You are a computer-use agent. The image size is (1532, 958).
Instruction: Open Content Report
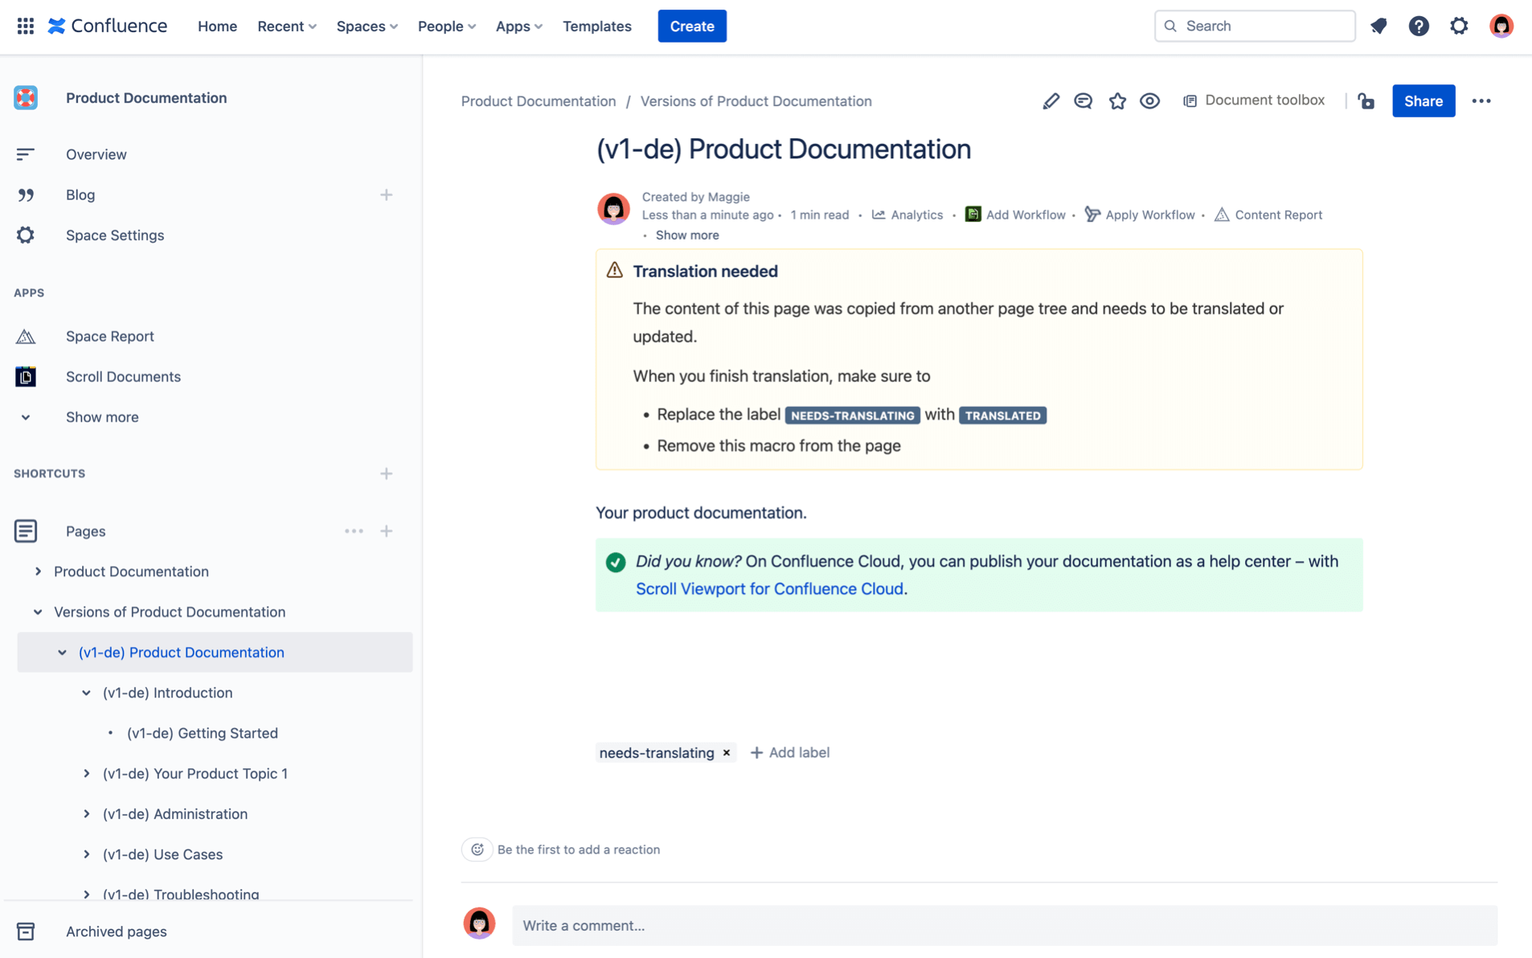[1268, 215]
